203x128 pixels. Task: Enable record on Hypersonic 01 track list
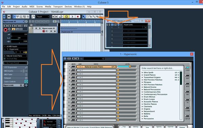pyautogui.click(x=44, y=31)
